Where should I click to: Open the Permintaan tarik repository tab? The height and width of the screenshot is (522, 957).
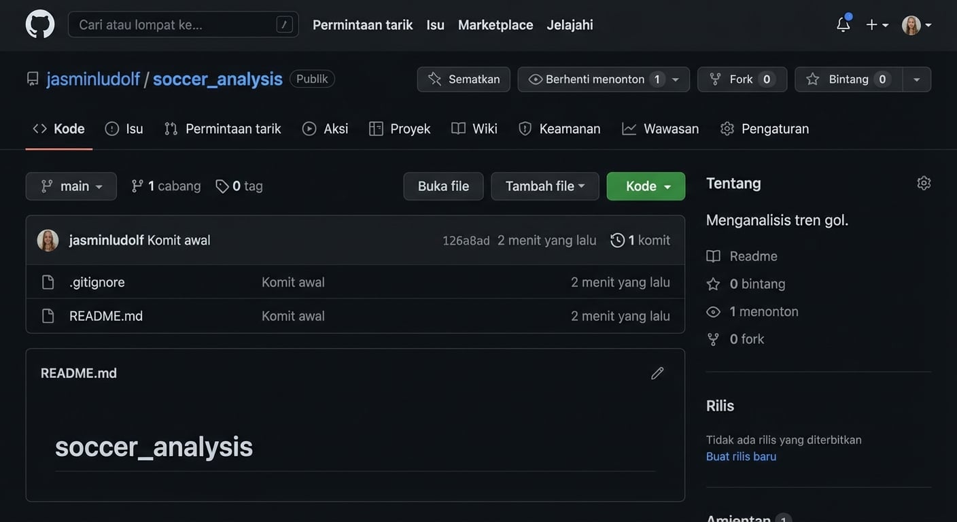(223, 128)
